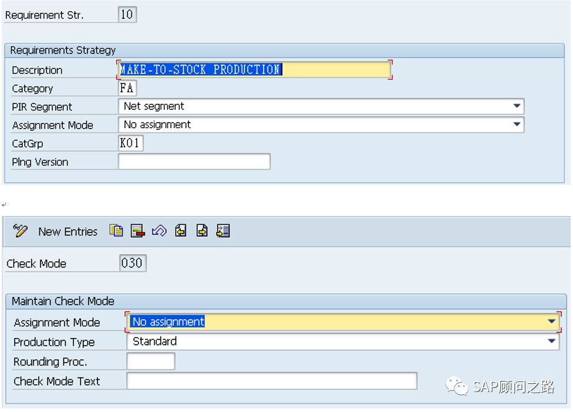
Task: Click the other entry selection icon
Action: pos(223,231)
